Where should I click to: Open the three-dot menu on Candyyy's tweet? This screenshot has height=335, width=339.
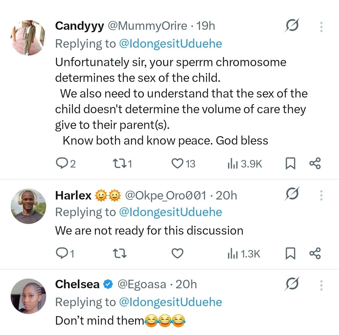(x=321, y=26)
